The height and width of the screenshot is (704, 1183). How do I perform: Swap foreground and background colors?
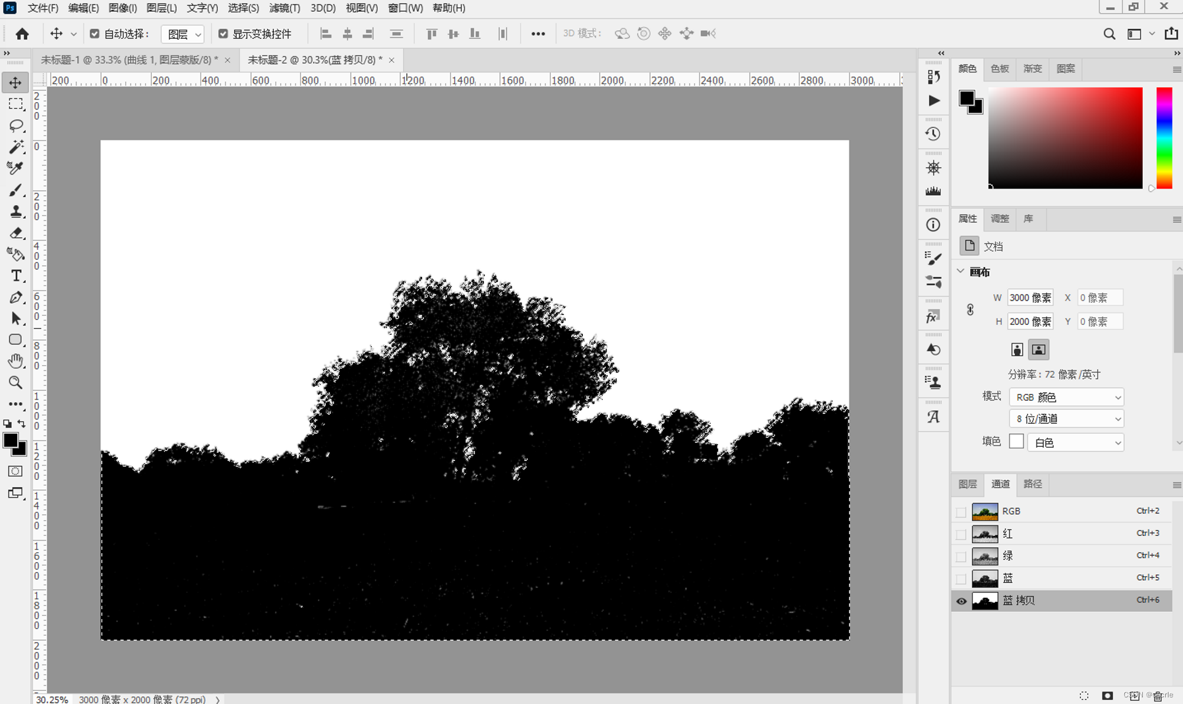pos(22,424)
